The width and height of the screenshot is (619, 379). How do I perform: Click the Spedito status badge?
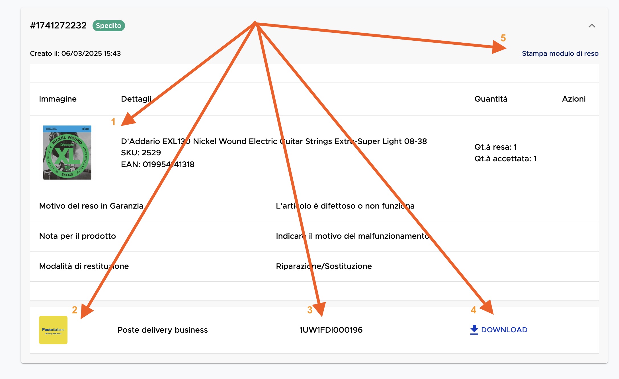pos(108,26)
